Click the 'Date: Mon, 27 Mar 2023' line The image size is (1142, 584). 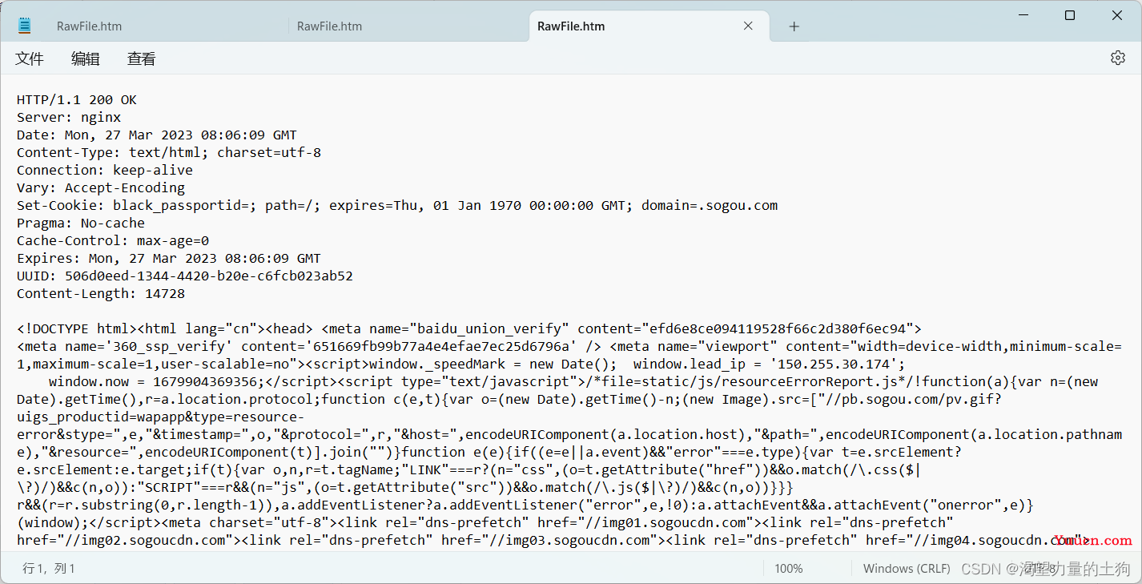157,135
